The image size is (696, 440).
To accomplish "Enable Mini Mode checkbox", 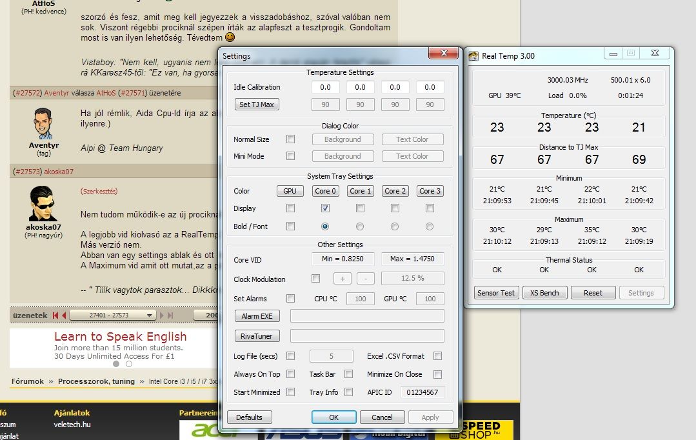I will click(290, 156).
